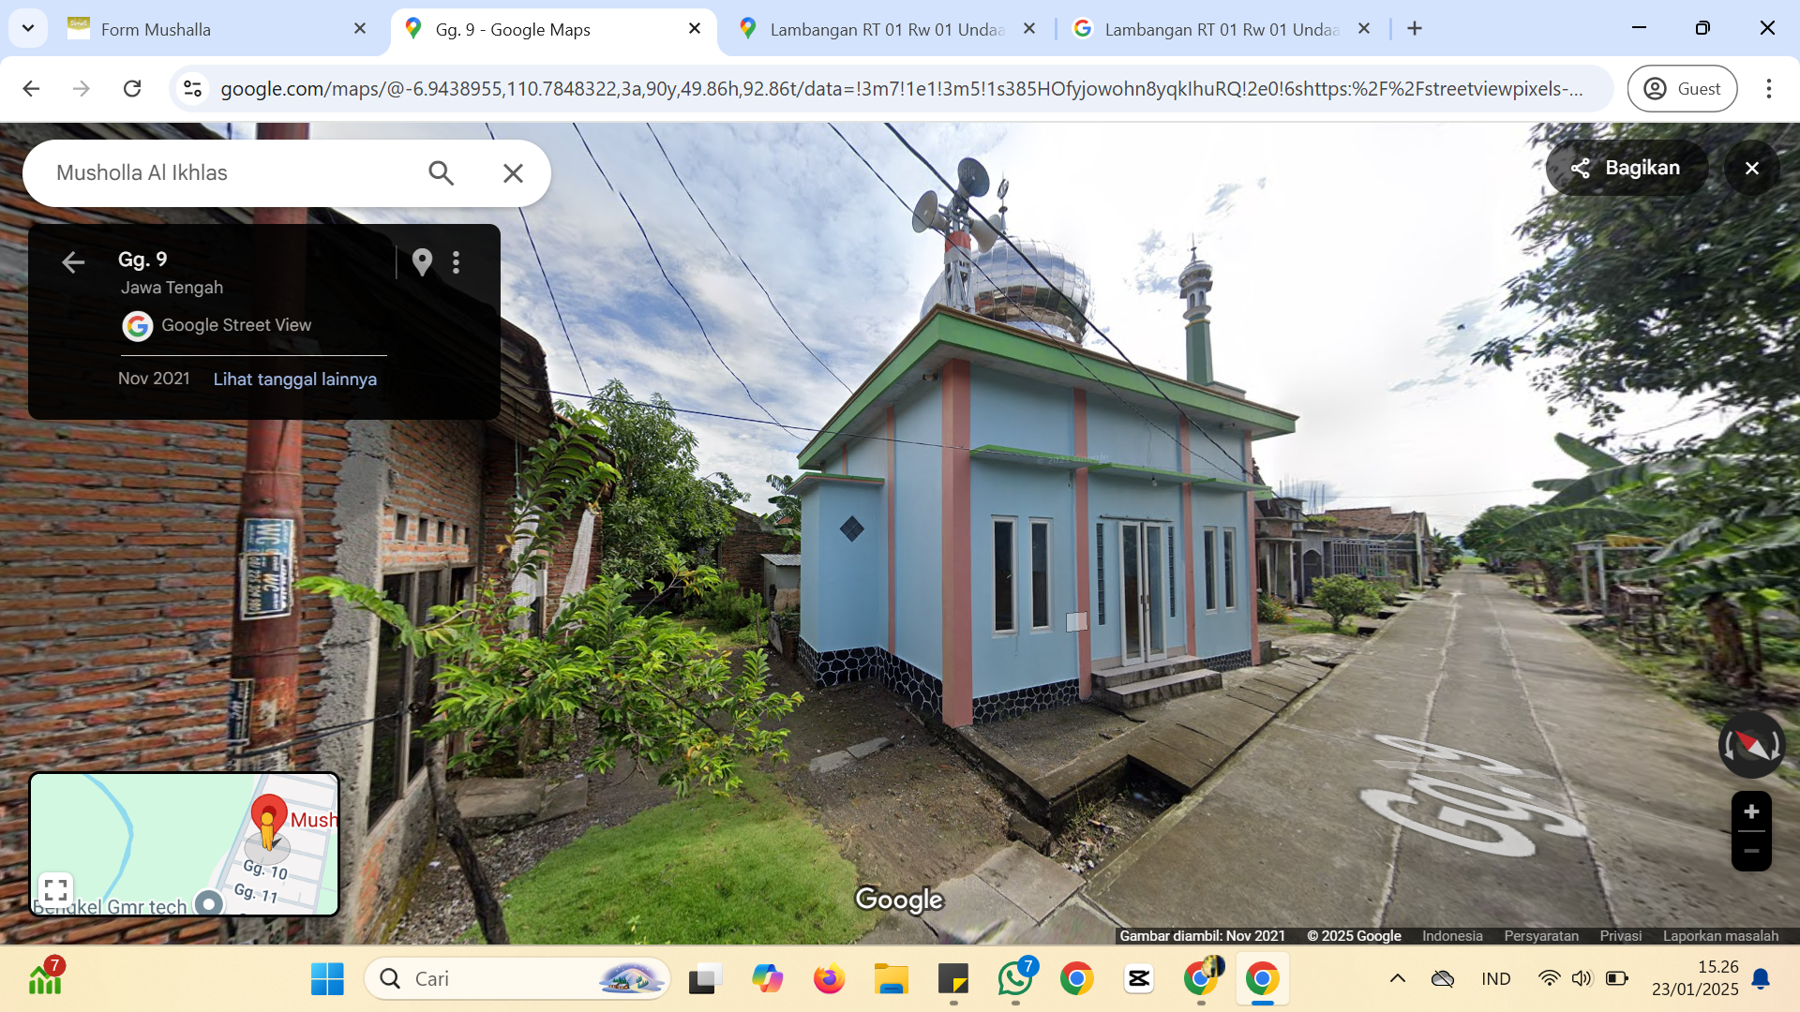This screenshot has width=1800, height=1012.
Task: Click the location pin icon in the Gg. 9 panel
Action: point(422,262)
